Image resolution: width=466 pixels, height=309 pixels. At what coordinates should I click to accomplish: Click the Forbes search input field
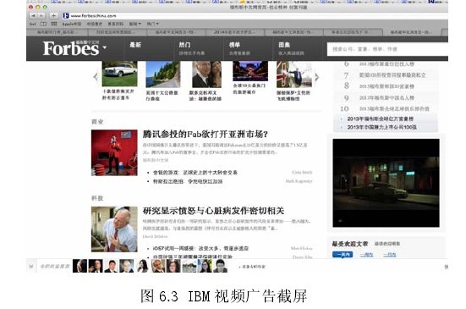[x=387, y=49]
